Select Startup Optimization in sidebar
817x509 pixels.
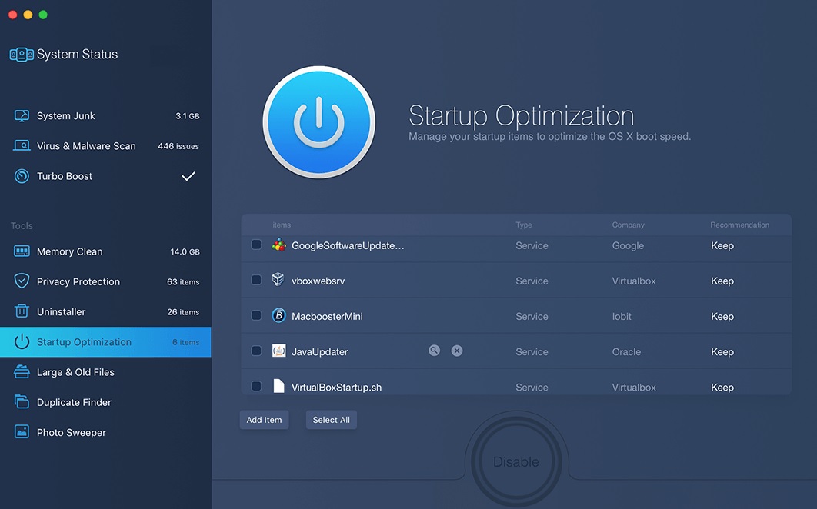105,341
